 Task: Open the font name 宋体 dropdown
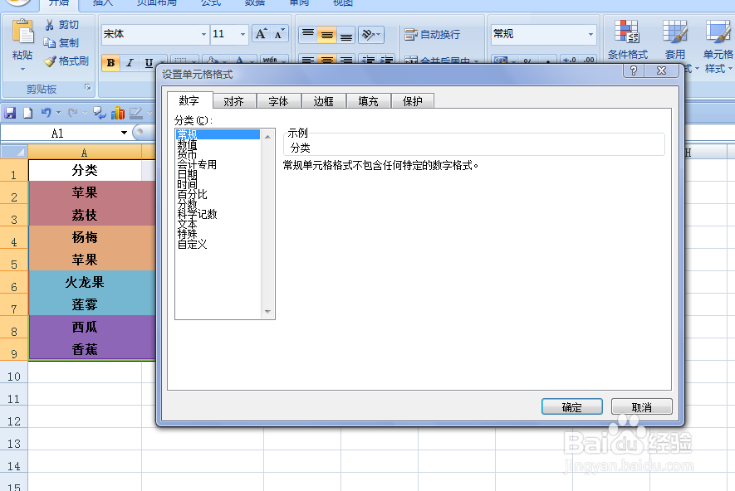pyautogui.click(x=203, y=34)
